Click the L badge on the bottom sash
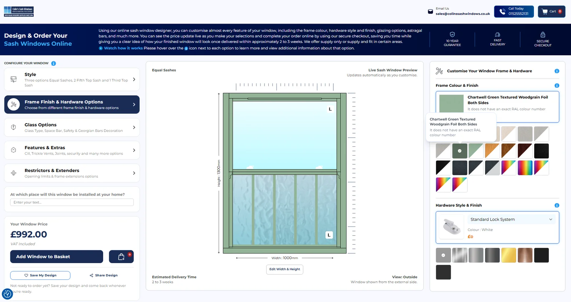Image resolution: width=571 pixels, height=302 pixels. pos(329,235)
